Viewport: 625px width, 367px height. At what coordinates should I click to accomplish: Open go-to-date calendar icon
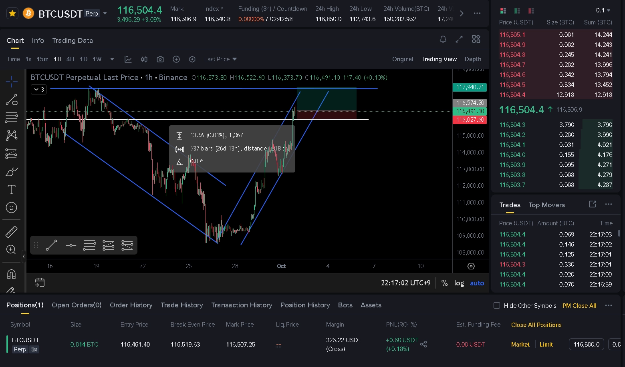[x=40, y=283]
